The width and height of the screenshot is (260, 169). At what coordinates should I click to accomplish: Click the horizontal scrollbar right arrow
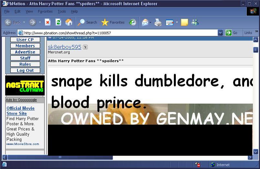[x=250, y=157]
